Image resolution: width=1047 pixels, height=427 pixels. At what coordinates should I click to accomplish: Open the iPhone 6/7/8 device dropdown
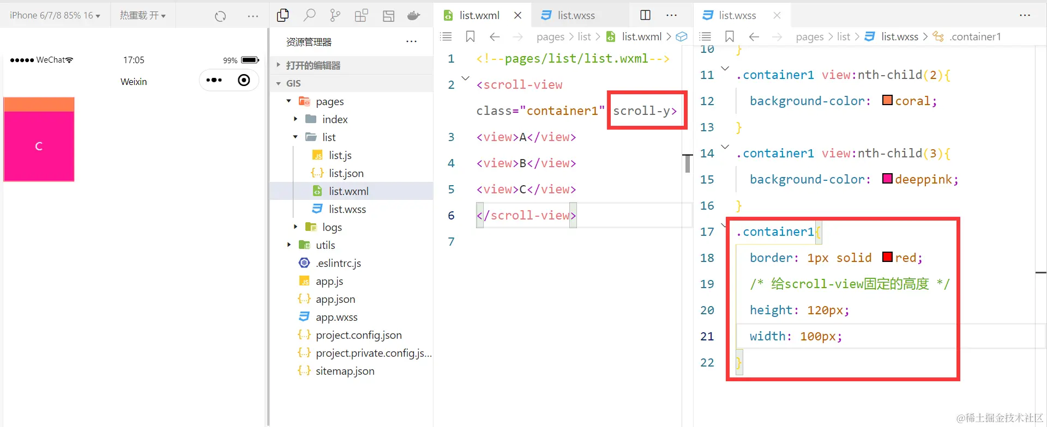(x=55, y=15)
